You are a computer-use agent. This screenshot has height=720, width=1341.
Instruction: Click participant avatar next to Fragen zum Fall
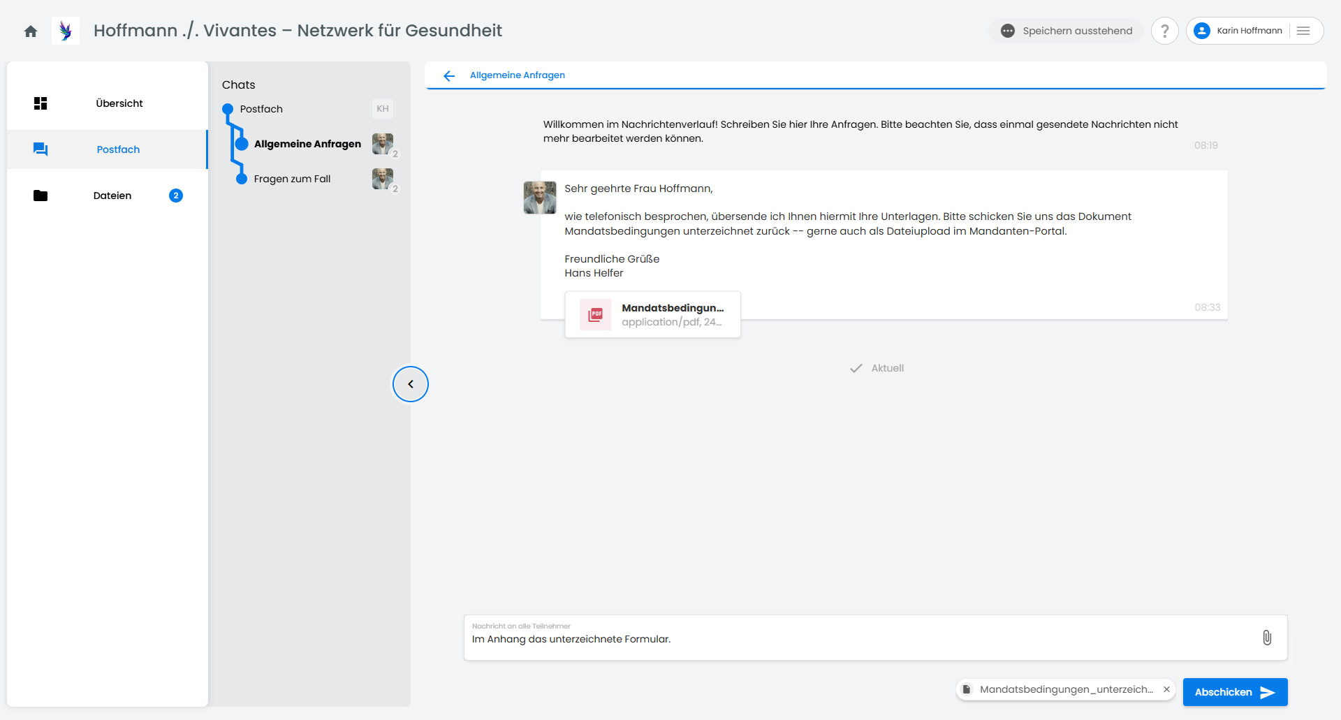click(383, 179)
